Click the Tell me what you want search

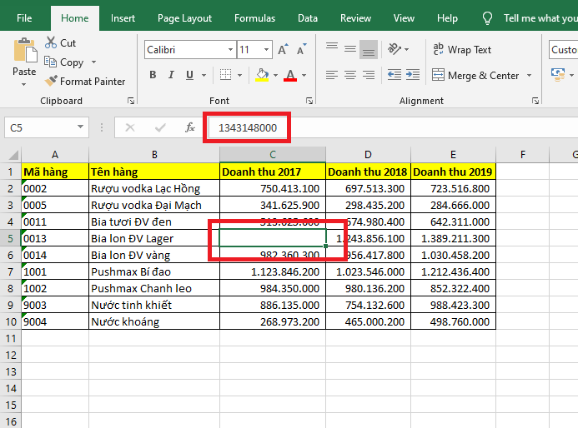(x=538, y=18)
